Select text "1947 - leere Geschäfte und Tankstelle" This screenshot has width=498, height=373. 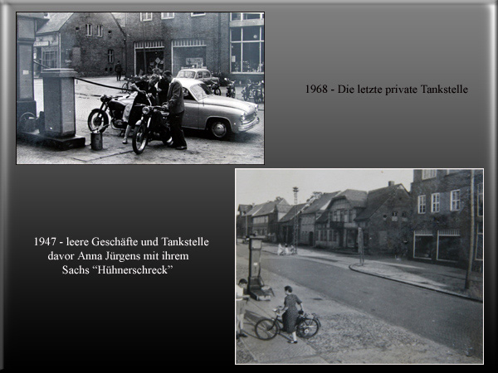coord(121,242)
